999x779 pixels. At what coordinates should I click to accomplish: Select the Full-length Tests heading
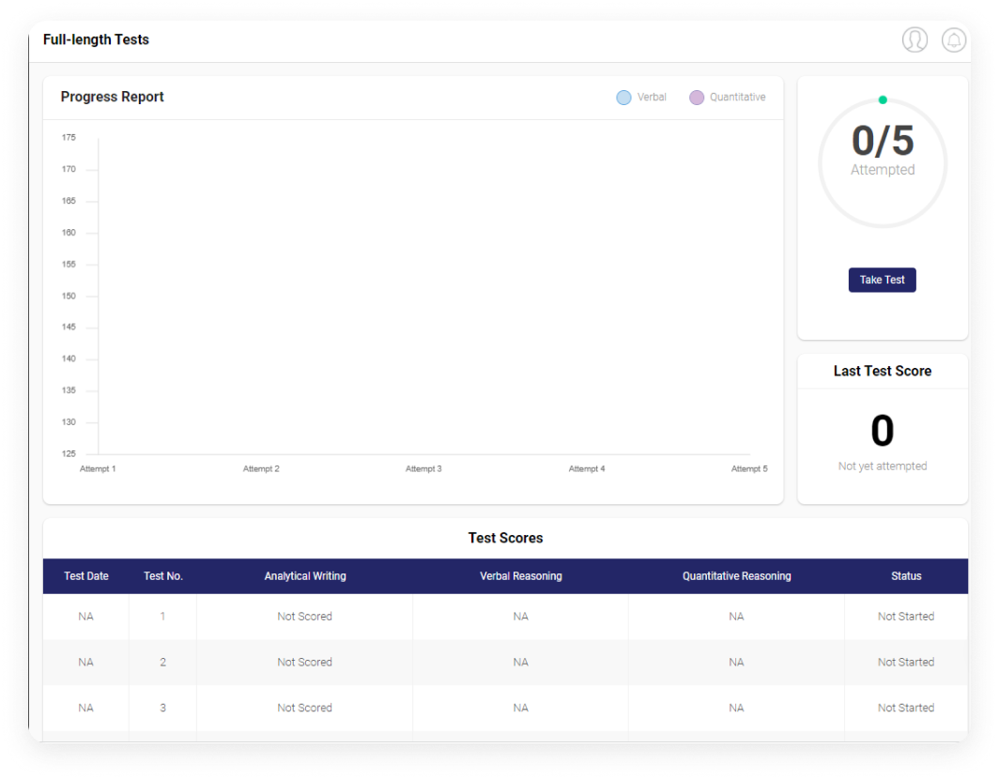click(96, 39)
